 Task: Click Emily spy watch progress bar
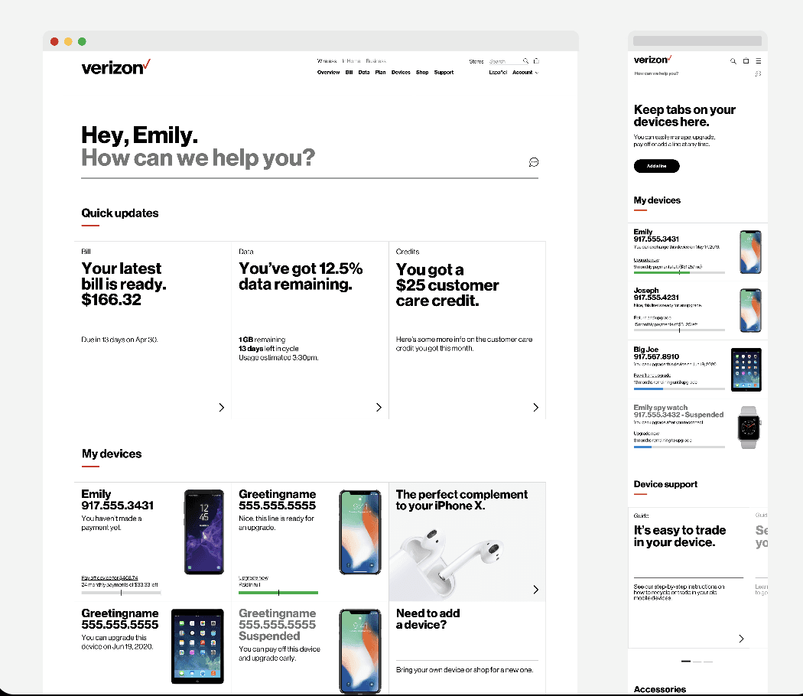[679, 447]
